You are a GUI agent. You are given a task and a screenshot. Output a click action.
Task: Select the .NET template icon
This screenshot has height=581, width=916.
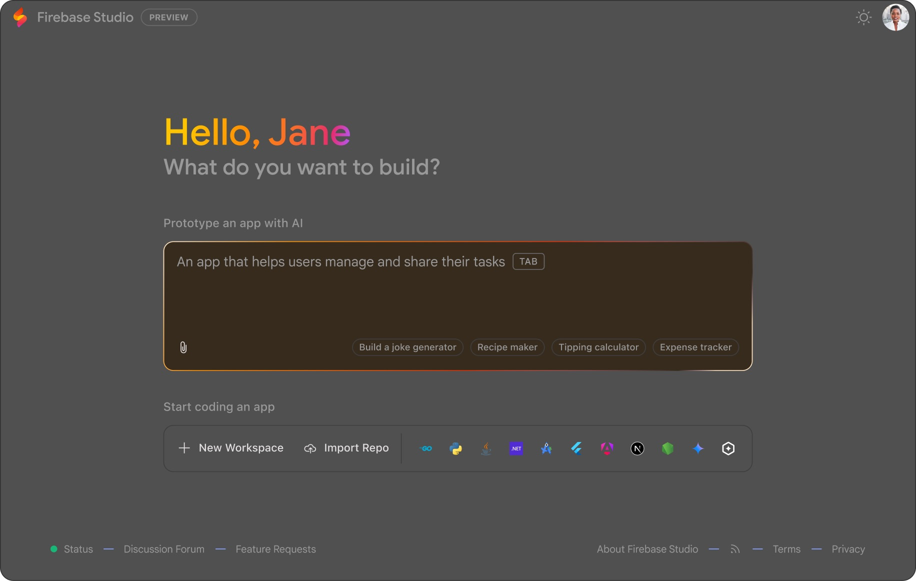(x=516, y=448)
